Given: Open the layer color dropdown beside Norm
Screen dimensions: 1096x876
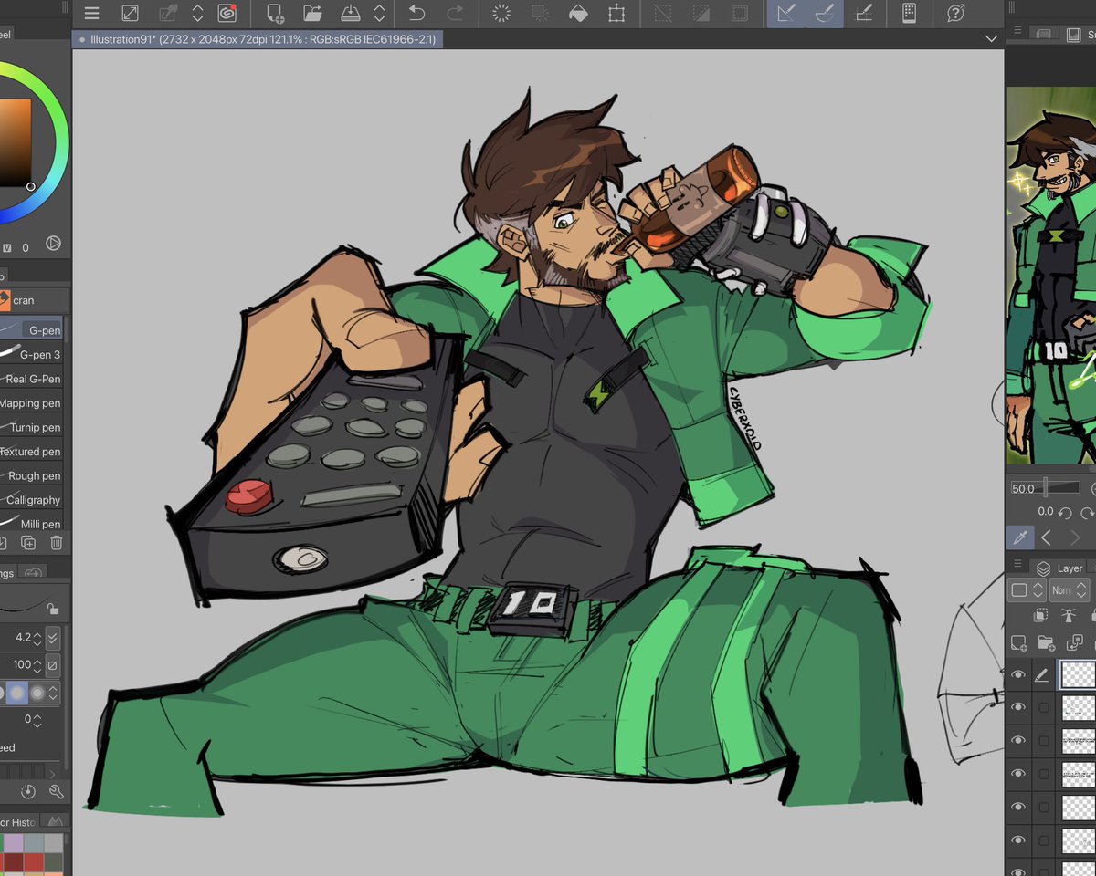Looking at the screenshot, I should [1027, 590].
